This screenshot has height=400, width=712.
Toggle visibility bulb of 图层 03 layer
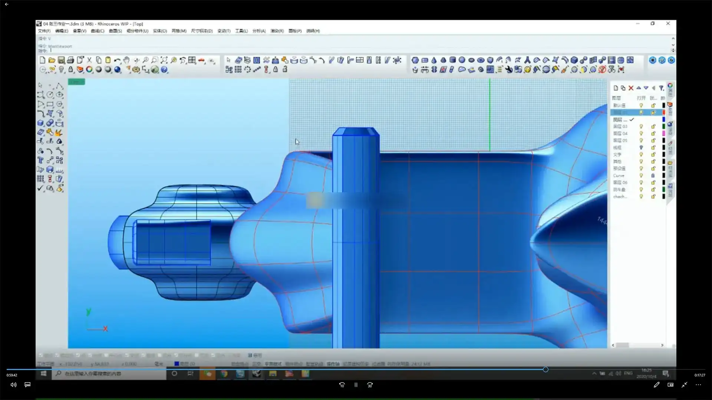tap(641, 126)
